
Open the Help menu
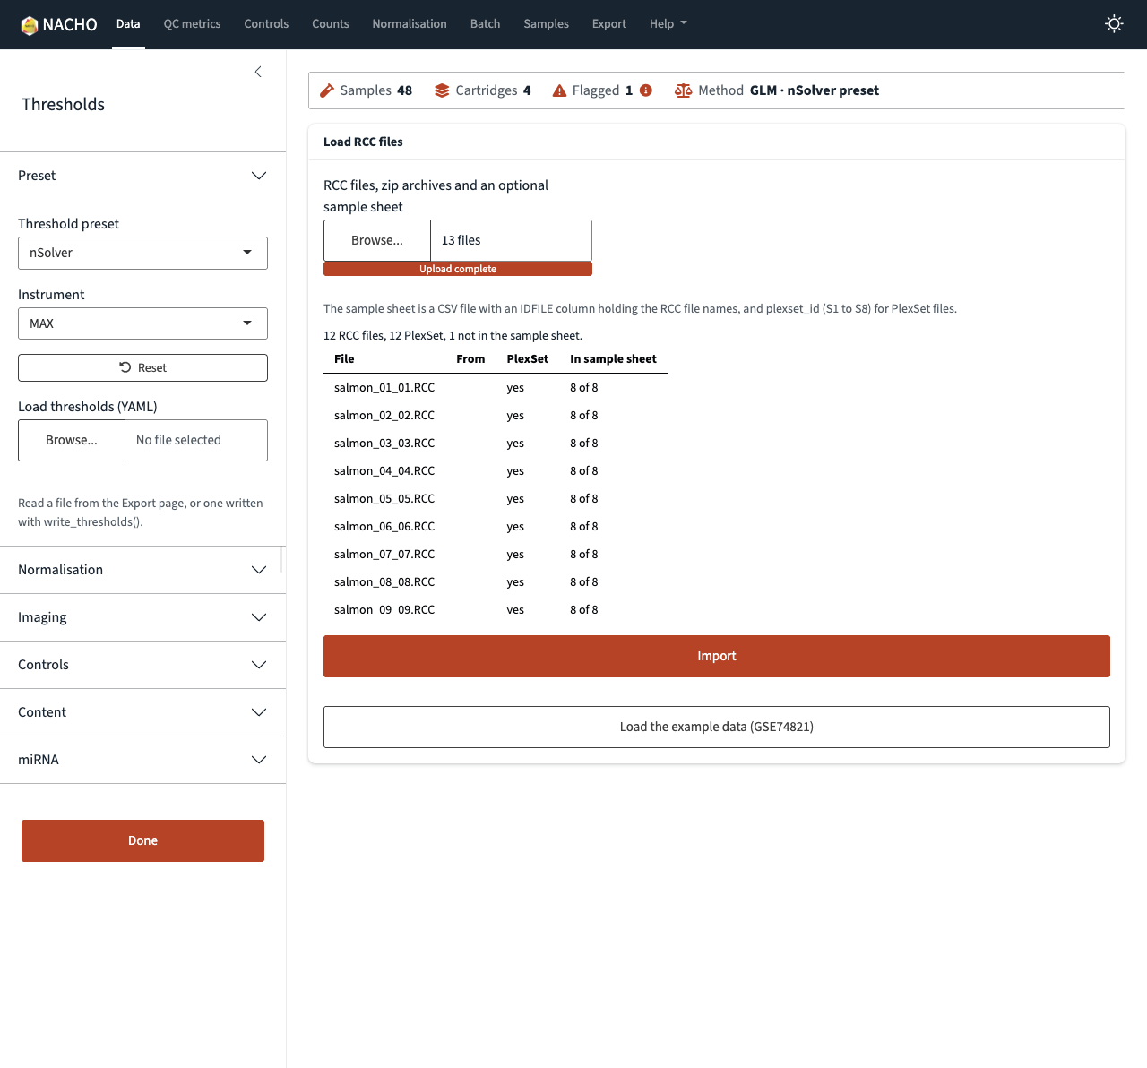coord(668,24)
